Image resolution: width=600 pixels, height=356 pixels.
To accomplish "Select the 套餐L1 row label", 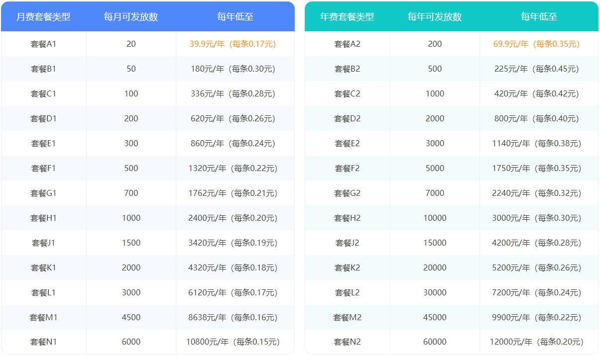I will (x=43, y=292).
